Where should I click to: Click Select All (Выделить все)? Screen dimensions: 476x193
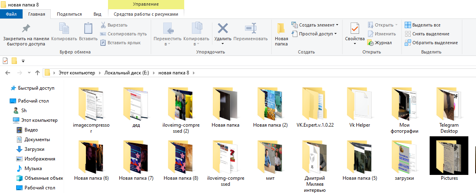422,25
